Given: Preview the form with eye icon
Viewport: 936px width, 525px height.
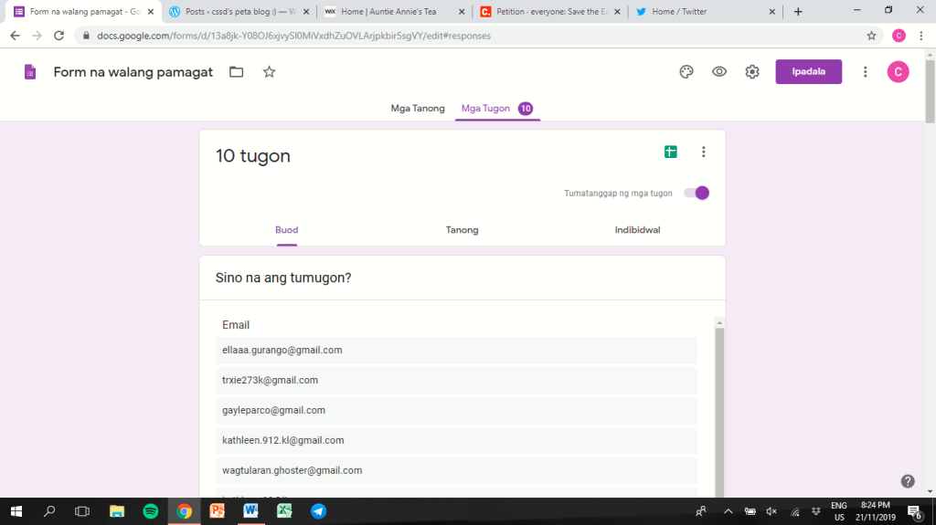Looking at the screenshot, I should (719, 72).
